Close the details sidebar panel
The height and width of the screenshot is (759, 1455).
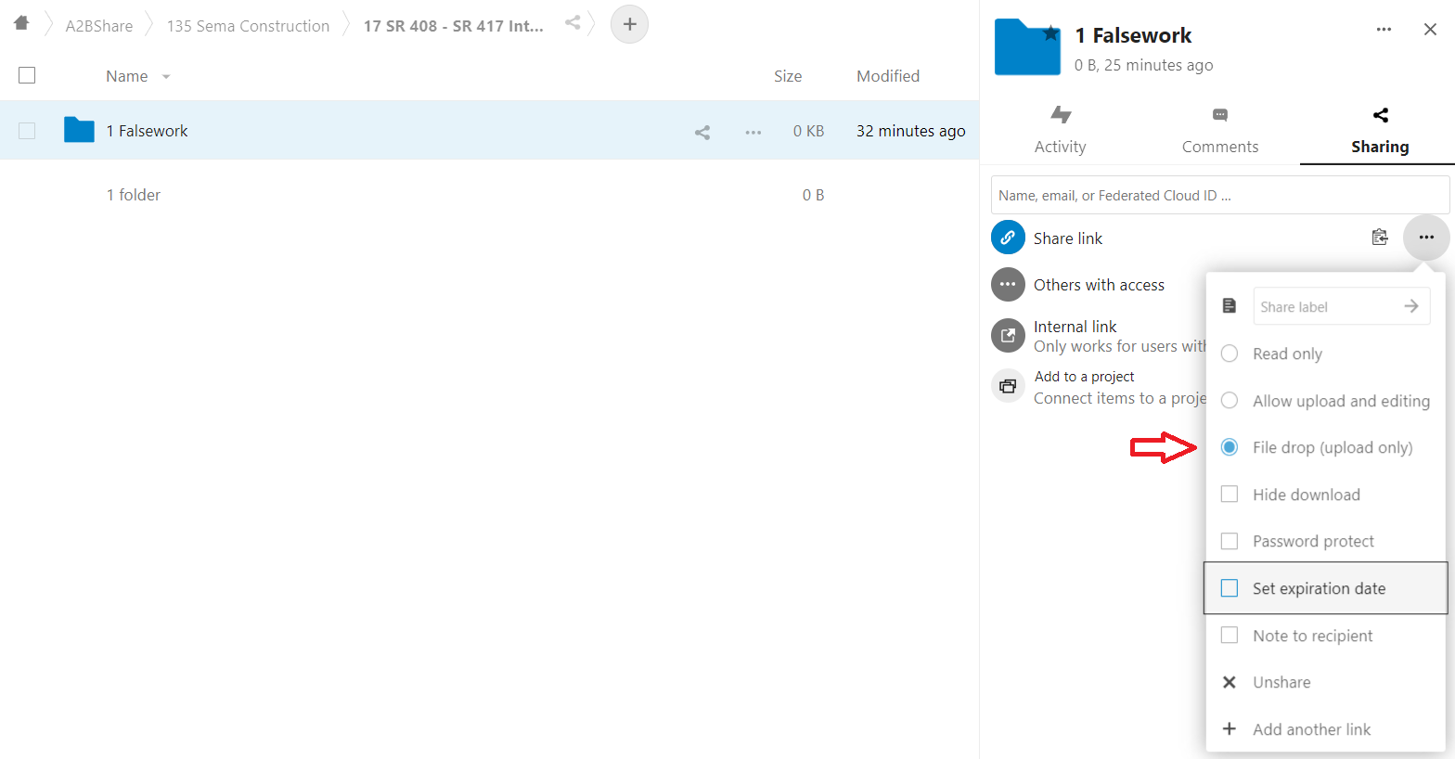[x=1430, y=30]
